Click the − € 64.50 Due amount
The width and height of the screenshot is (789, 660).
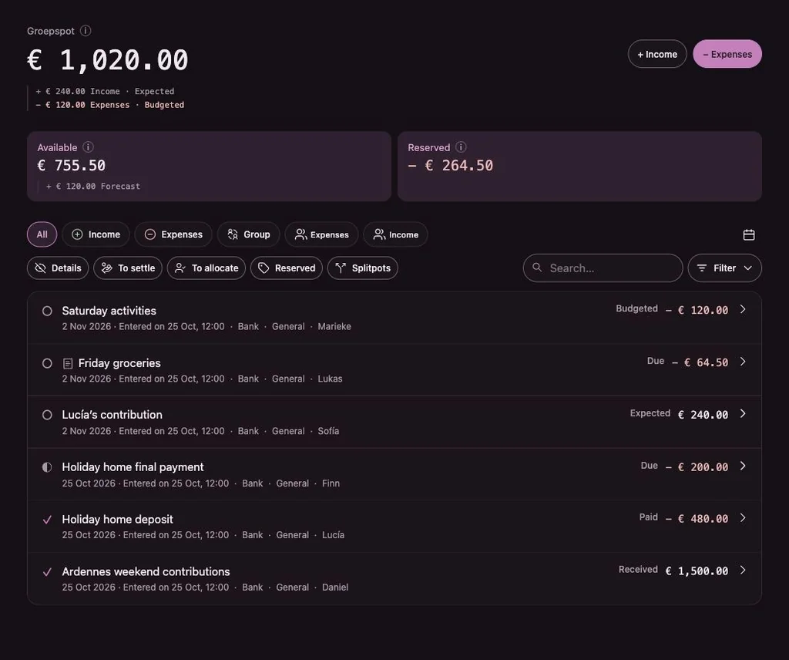click(x=700, y=362)
